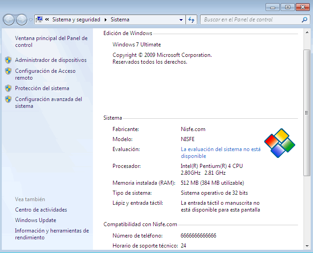Click the Copyright 2009 Microsoft Corporation text
313x253 pixels.
162,58
